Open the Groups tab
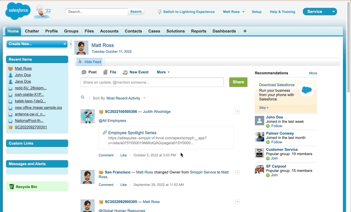Screen dimensions: 351x212 pyautogui.click(x=71, y=31)
